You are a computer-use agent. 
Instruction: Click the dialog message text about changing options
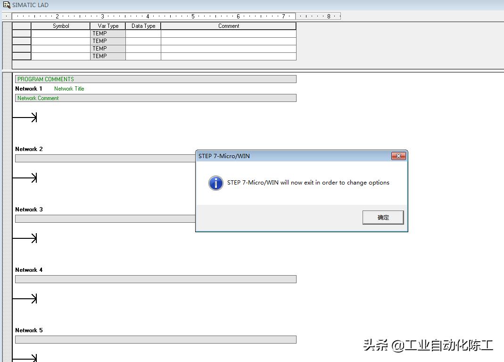[x=308, y=183]
